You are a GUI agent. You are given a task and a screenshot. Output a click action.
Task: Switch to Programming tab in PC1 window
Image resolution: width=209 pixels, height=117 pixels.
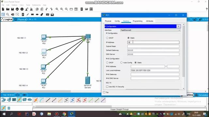(x=137, y=21)
